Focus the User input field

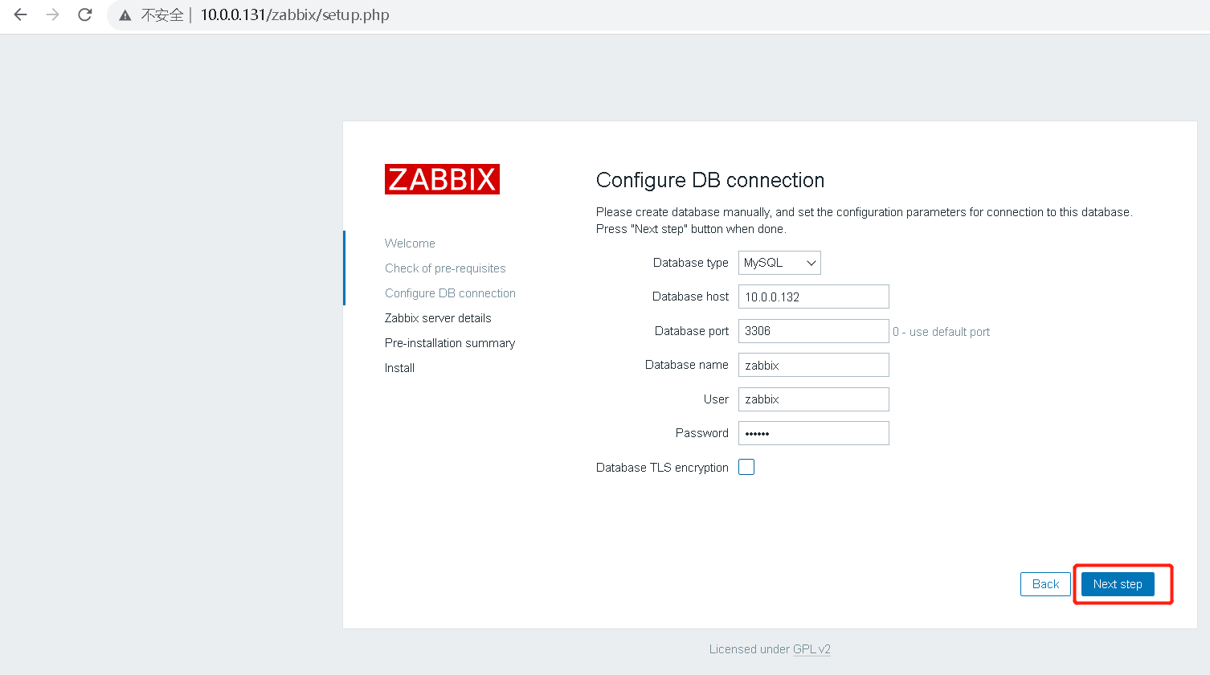(814, 399)
